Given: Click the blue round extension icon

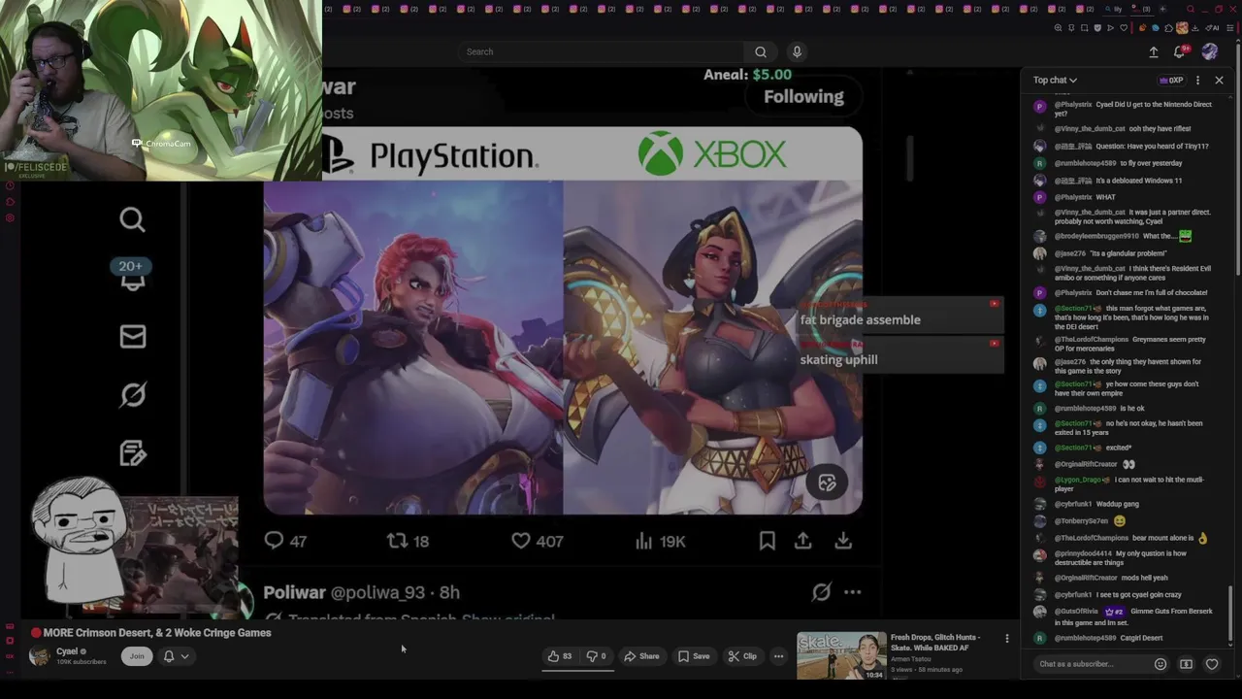Looking at the screenshot, I should tap(1156, 28).
